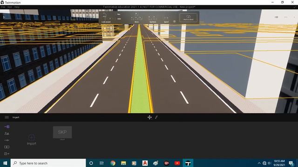
Task: Open YouTube app from taskbar
Action: (x=177, y=163)
